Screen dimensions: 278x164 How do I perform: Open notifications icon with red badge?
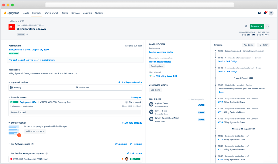pos(265,13)
